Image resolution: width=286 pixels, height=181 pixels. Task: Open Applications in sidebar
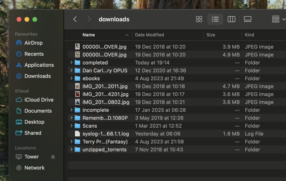35,65
